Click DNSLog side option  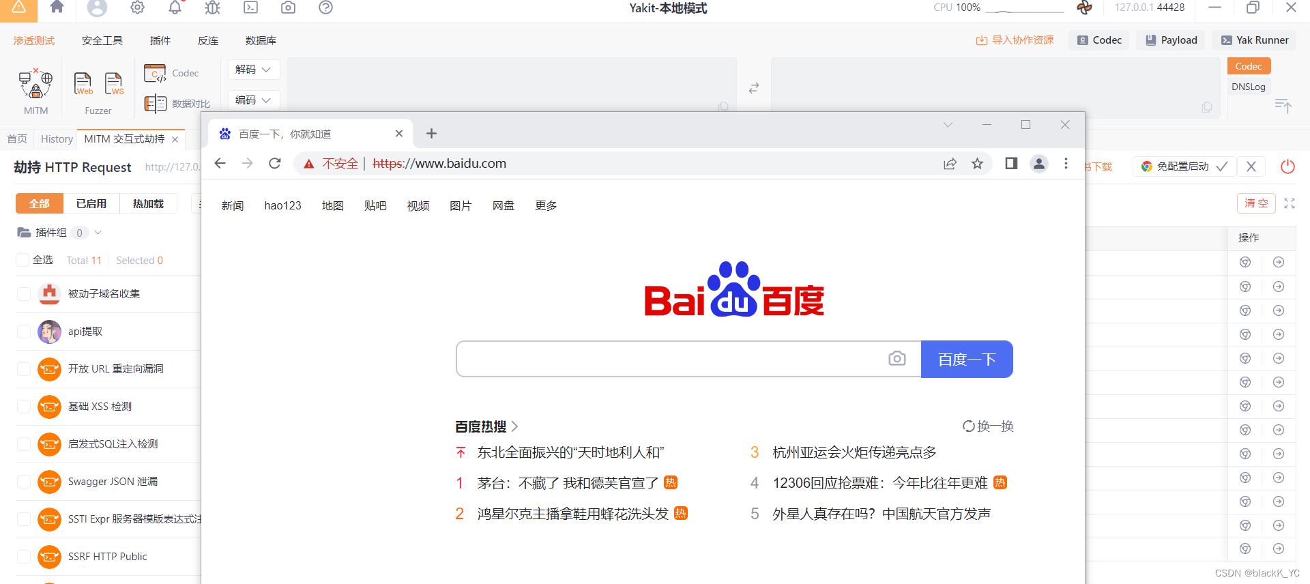click(1249, 87)
